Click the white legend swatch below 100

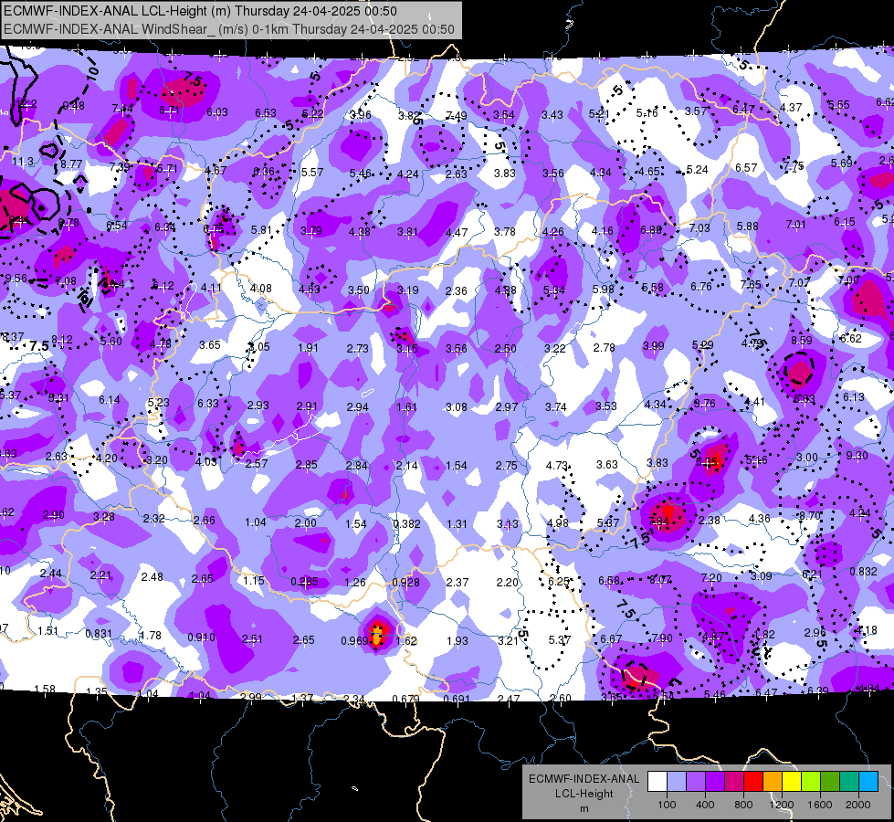pyautogui.click(x=657, y=782)
